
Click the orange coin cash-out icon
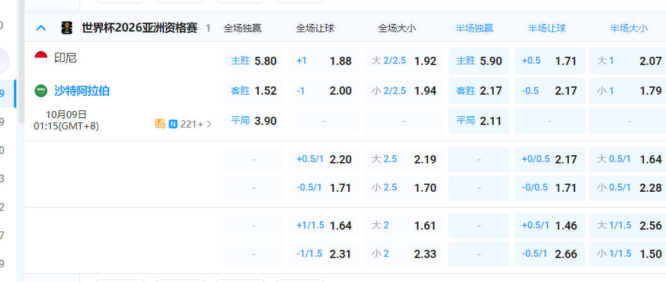[x=160, y=124]
